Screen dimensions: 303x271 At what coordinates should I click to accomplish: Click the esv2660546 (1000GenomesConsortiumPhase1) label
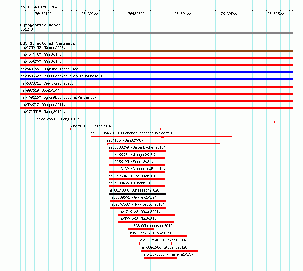[131, 133]
